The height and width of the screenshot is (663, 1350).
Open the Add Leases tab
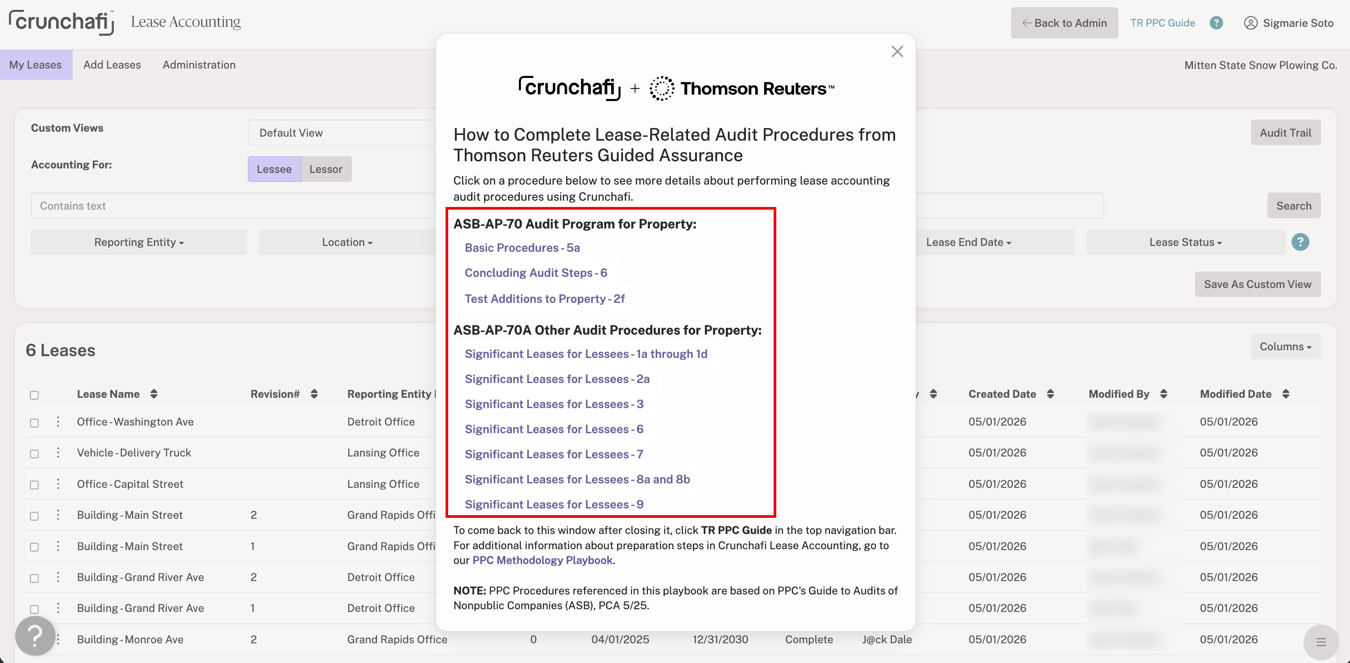point(112,65)
